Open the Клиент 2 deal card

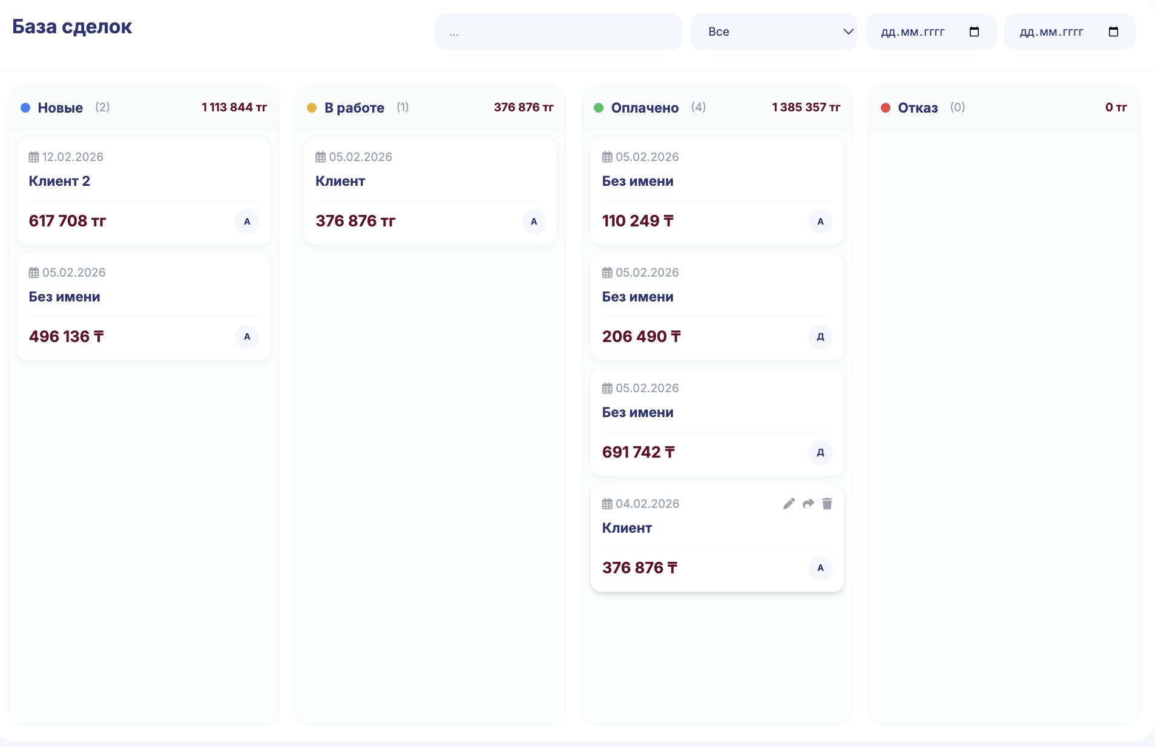coord(143,182)
